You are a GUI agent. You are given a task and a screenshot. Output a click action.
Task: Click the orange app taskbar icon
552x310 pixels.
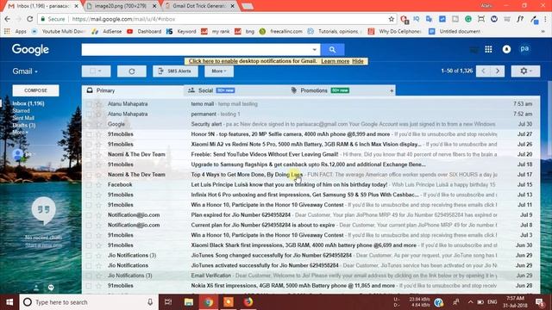click(x=229, y=302)
